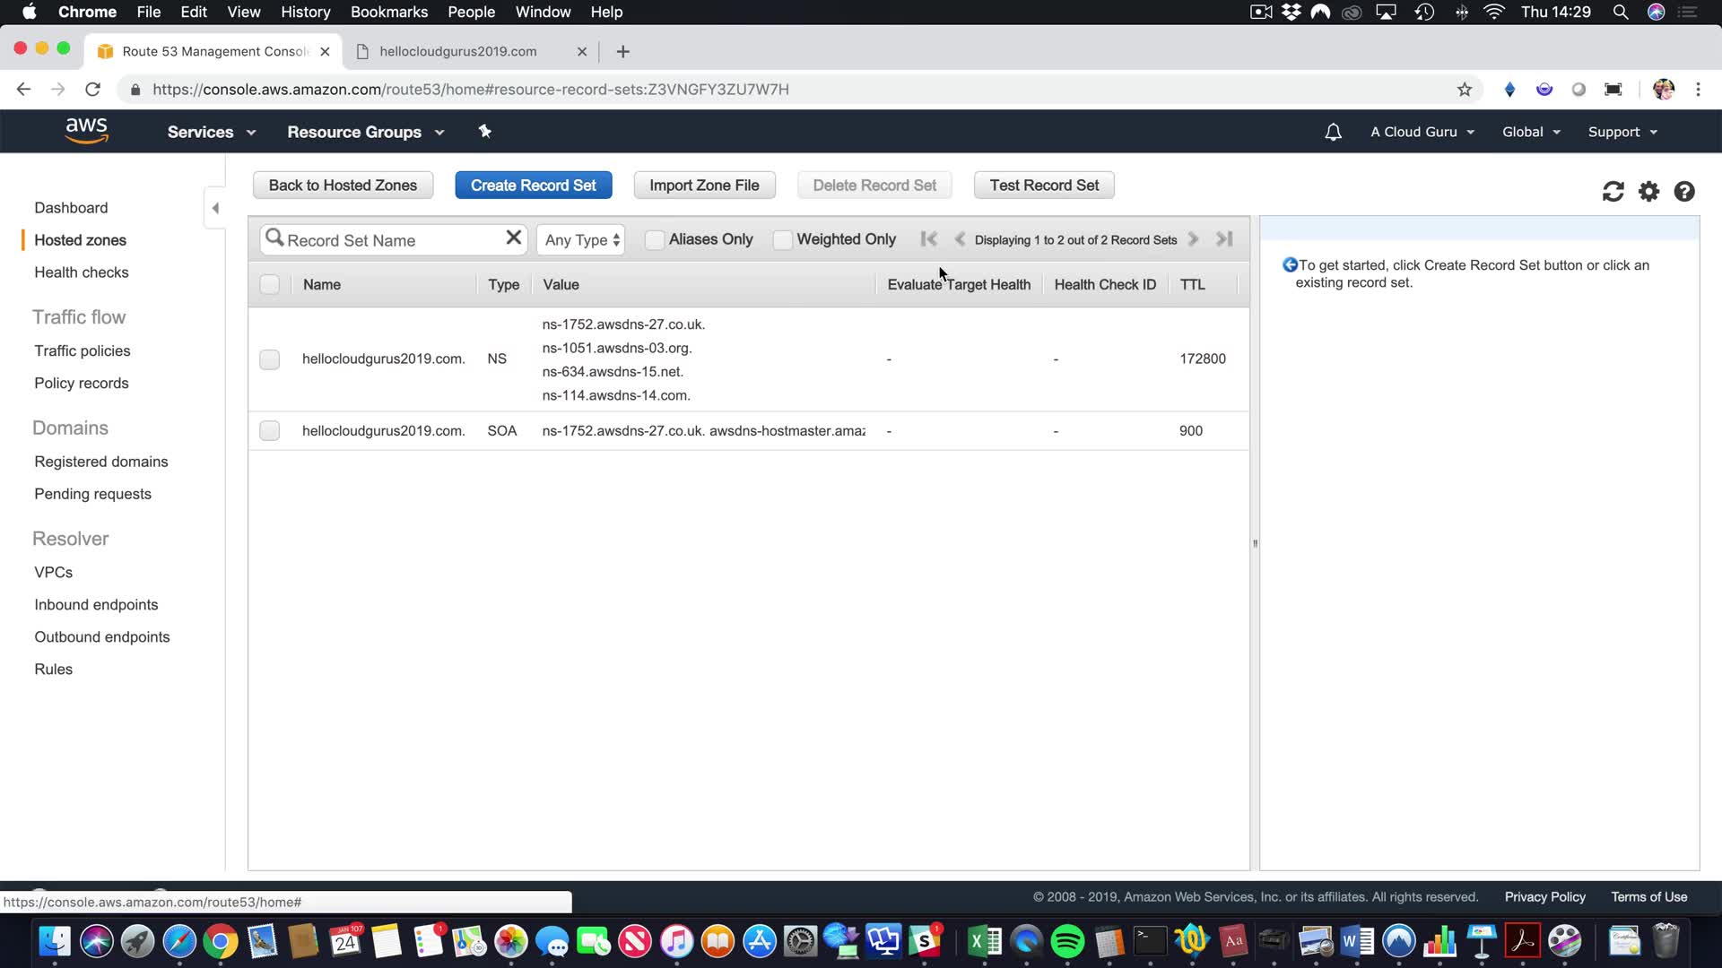
Task: Click the help question mark icon
Action: (x=1684, y=192)
